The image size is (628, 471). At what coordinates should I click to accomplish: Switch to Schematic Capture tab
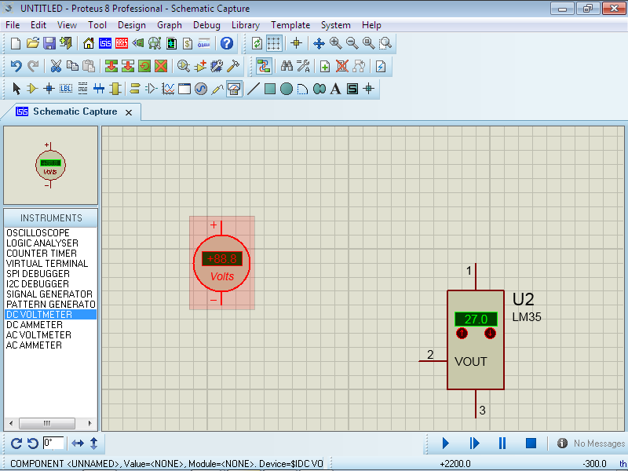74,111
